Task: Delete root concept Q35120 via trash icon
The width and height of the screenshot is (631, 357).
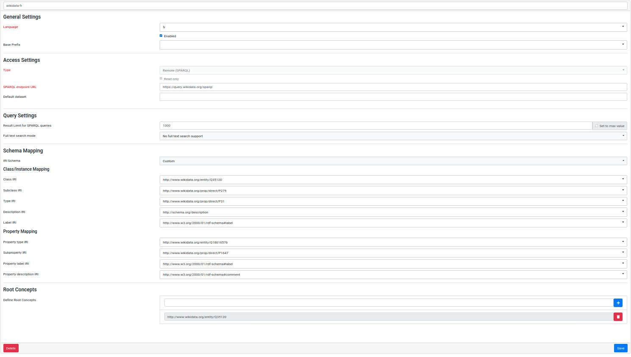Action: (x=618, y=316)
